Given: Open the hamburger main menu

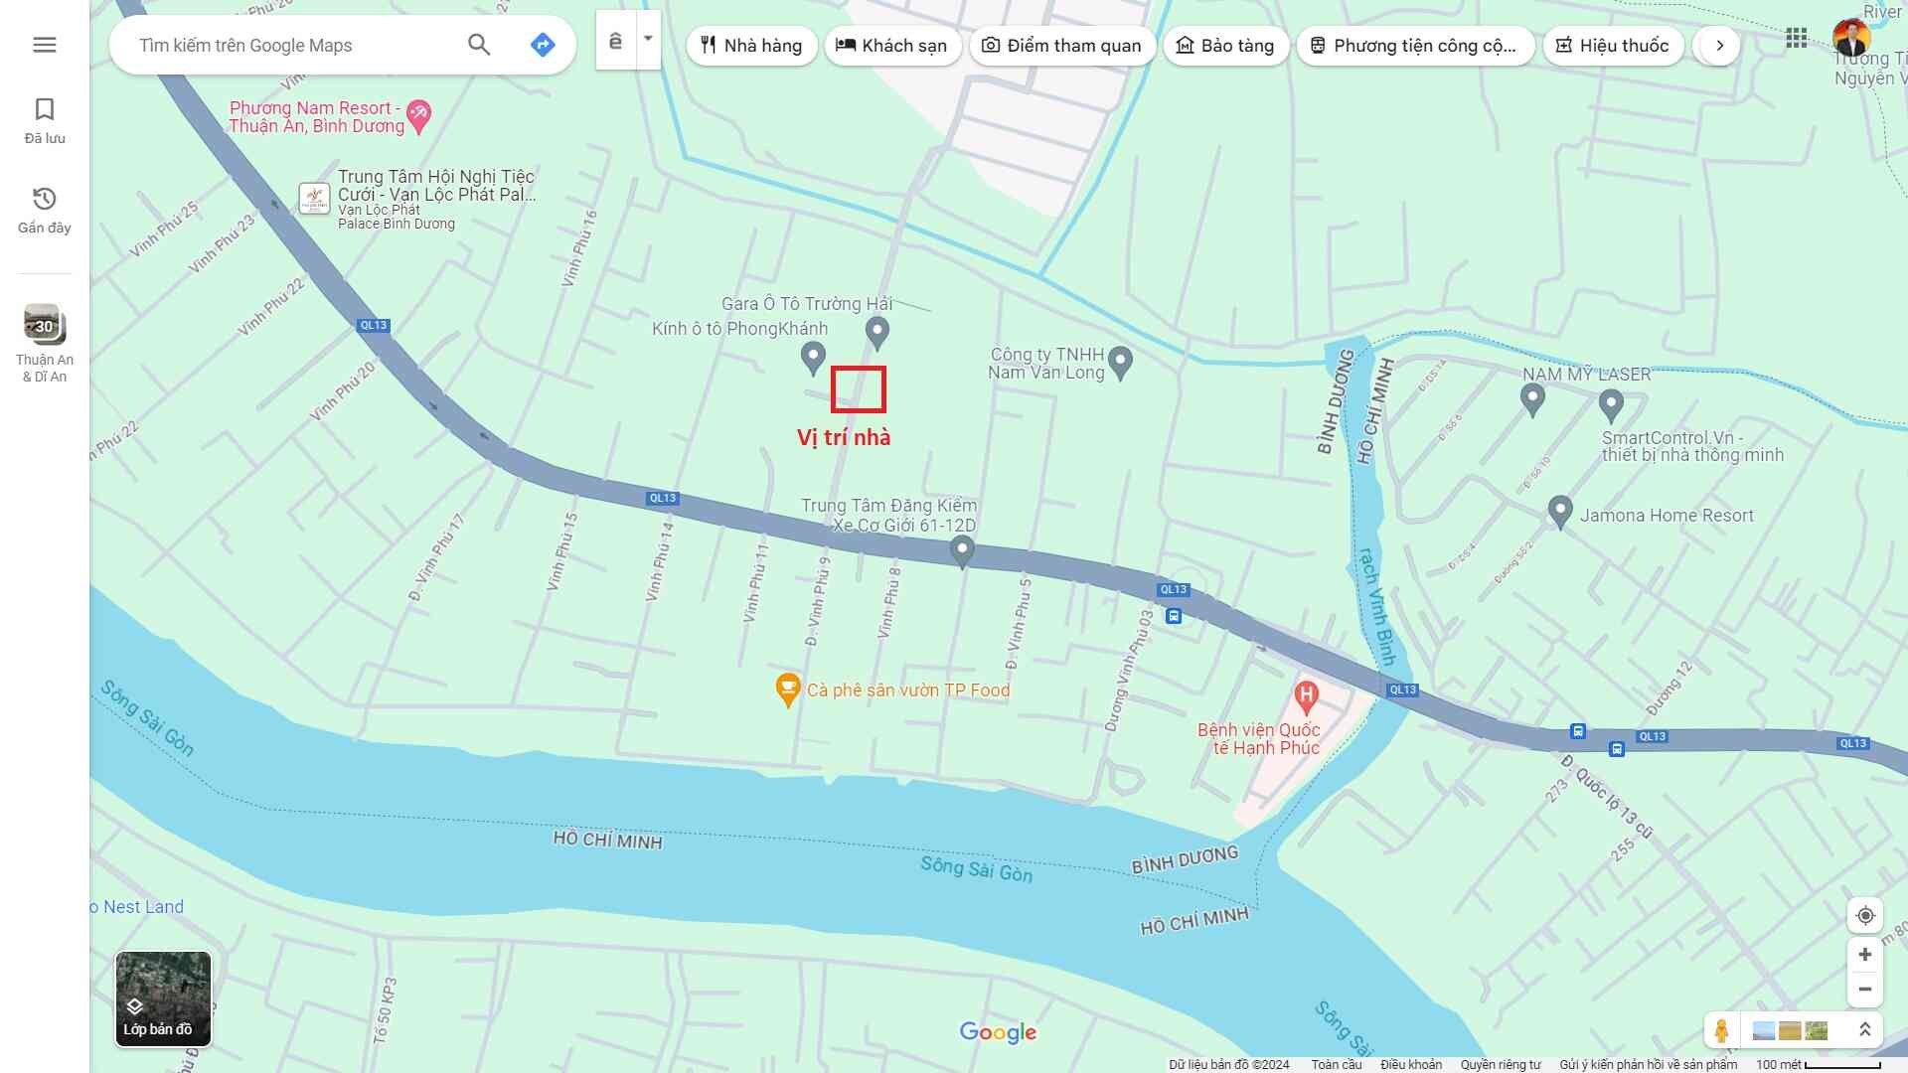Looking at the screenshot, I should coord(44,45).
